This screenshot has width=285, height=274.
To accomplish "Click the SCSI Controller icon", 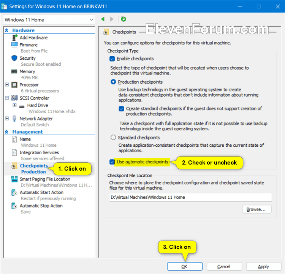I will point(14,98).
